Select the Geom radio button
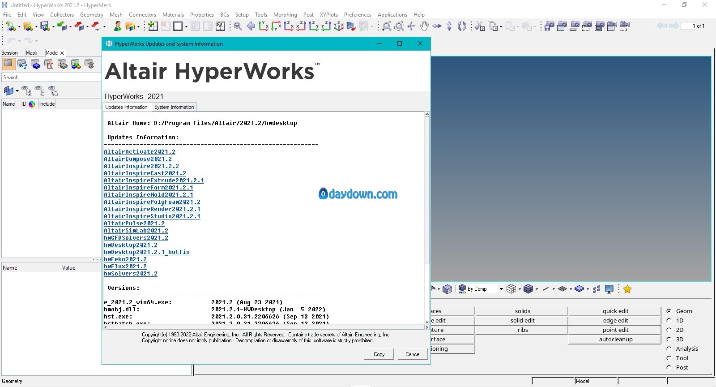 (669, 311)
